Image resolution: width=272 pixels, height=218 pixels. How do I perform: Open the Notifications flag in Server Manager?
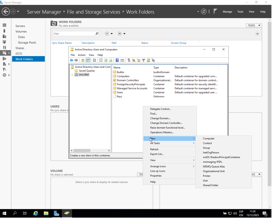pos(215,11)
